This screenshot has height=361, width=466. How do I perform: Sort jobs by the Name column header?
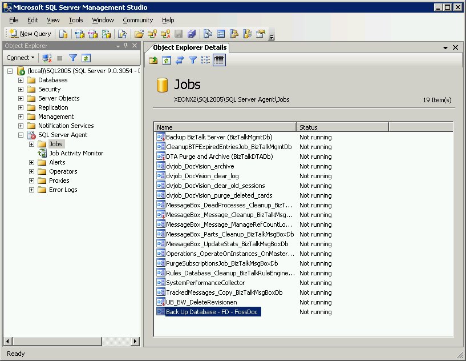pos(225,127)
